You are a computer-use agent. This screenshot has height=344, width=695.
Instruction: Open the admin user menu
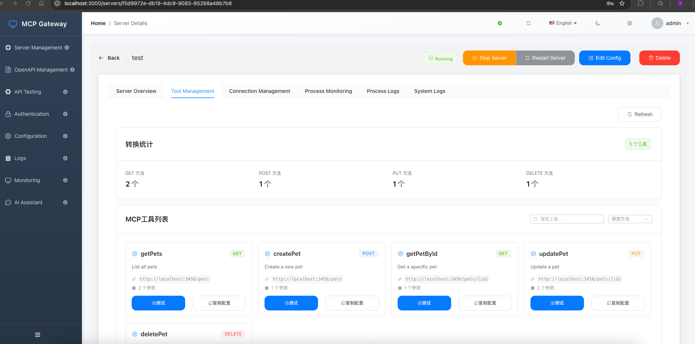click(670, 23)
